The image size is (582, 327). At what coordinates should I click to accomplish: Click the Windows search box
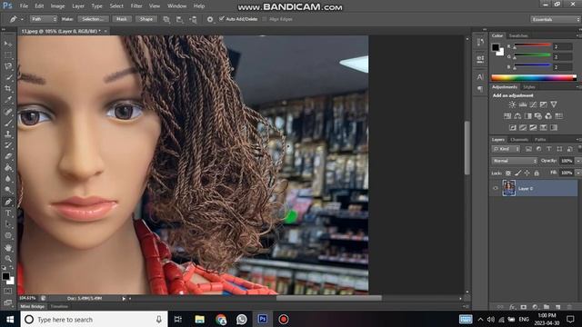(x=95, y=319)
